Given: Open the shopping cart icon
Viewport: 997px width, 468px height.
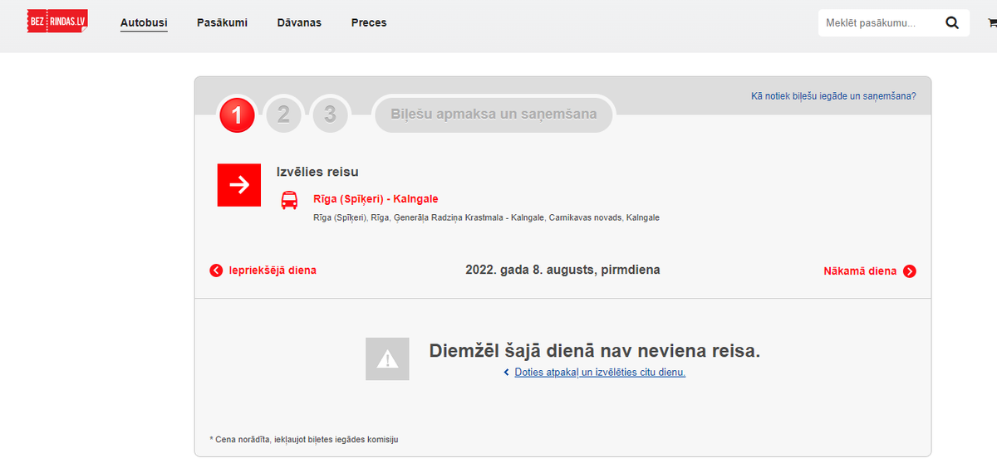Looking at the screenshot, I should pyautogui.click(x=992, y=23).
